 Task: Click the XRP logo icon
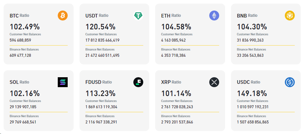click(x=214, y=82)
